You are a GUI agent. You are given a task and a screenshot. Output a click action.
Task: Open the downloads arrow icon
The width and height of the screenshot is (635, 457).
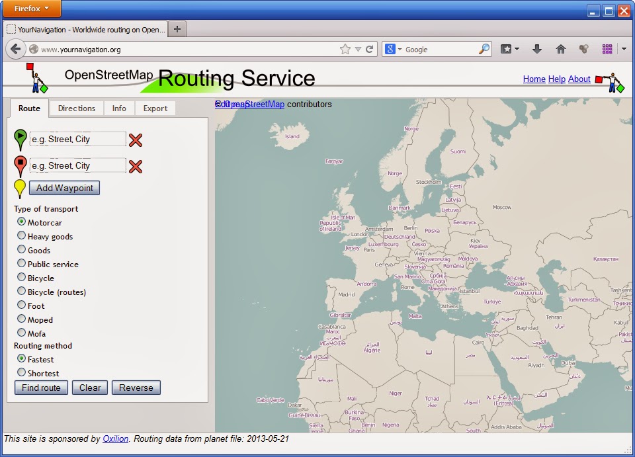tap(537, 50)
